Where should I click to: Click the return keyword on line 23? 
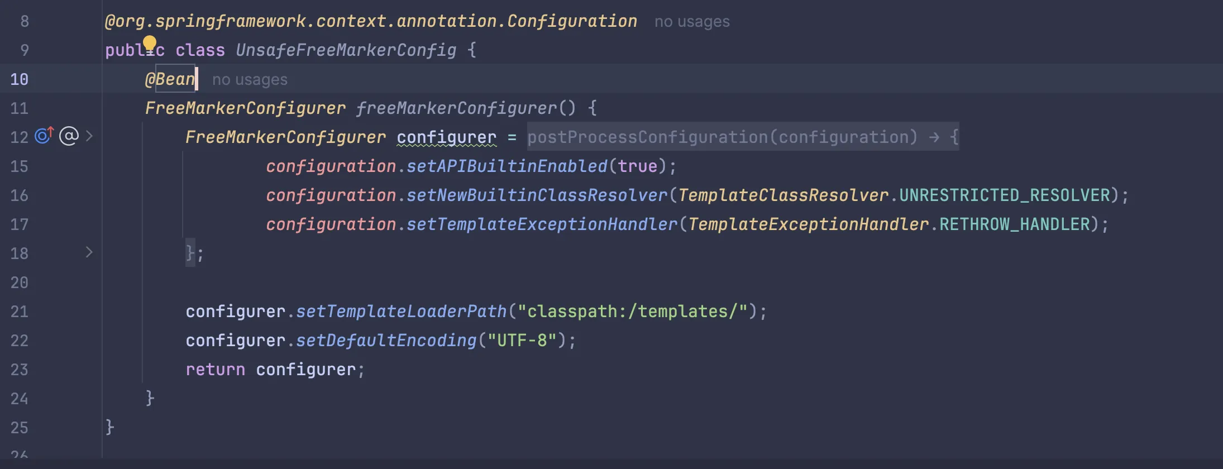pos(216,370)
